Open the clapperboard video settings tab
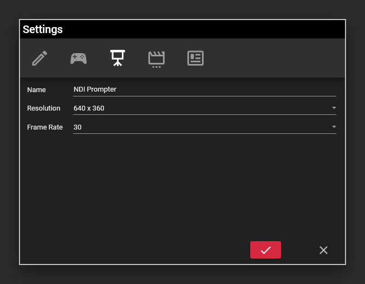Screen dimensions: 365x284 pyautogui.click(x=157, y=59)
